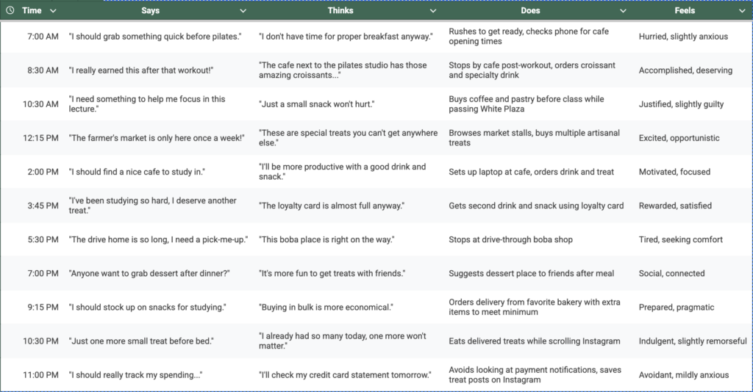
Task: Expand the Does column dropdown chevron
Action: pyautogui.click(x=624, y=11)
